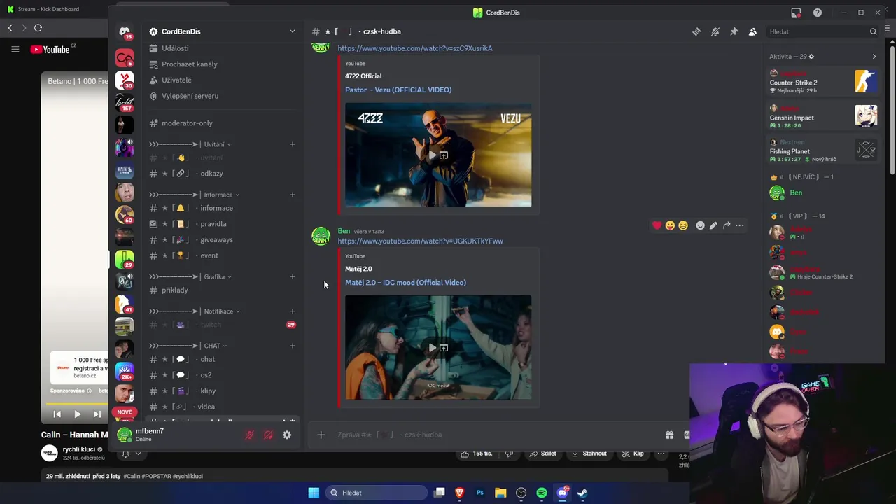React with laughing emoji on message
This screenshot has height=504, width=896.
tap(682, 225)
